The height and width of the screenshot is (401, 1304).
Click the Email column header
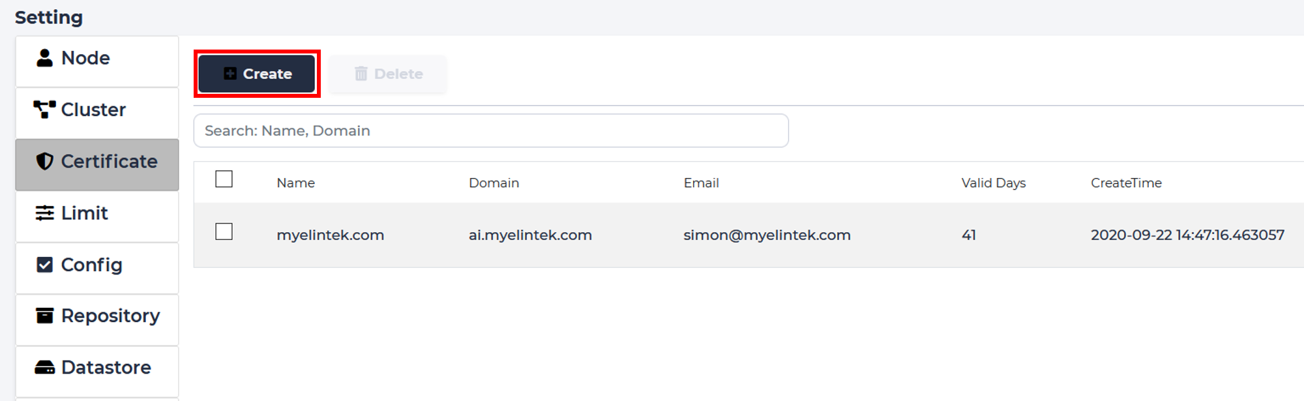[x=701, y=183]
